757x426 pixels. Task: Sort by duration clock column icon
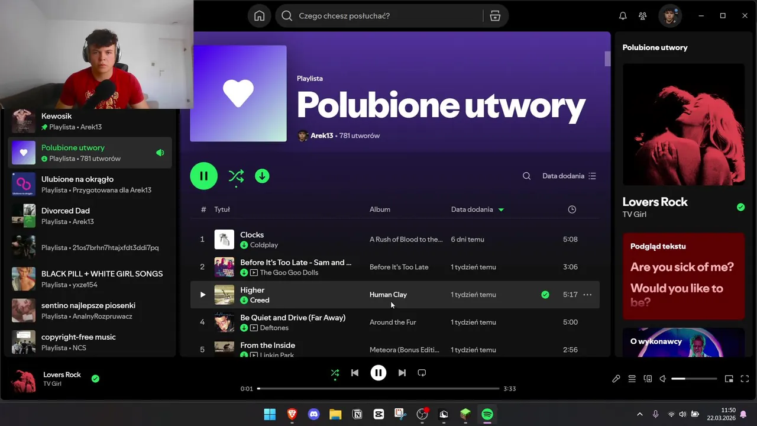[572, 209]
